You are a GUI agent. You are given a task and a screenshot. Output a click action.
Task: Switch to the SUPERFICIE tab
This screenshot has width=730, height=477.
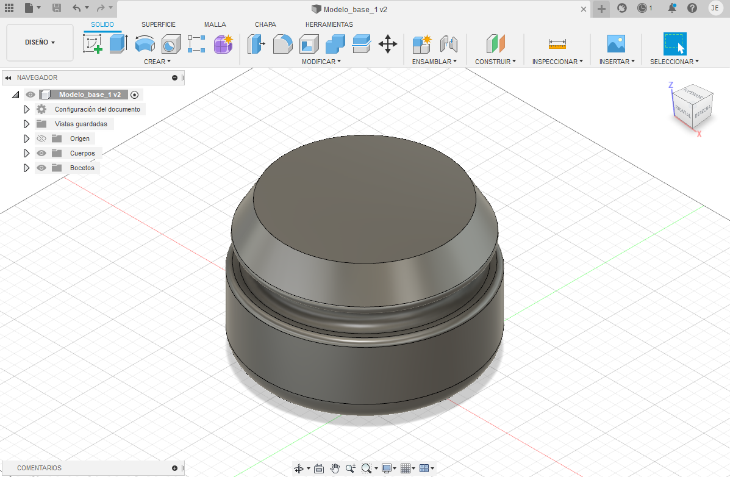pos(159,24)
